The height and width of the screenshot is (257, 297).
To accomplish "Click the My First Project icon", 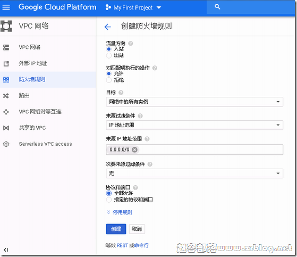I will point(108,7).
